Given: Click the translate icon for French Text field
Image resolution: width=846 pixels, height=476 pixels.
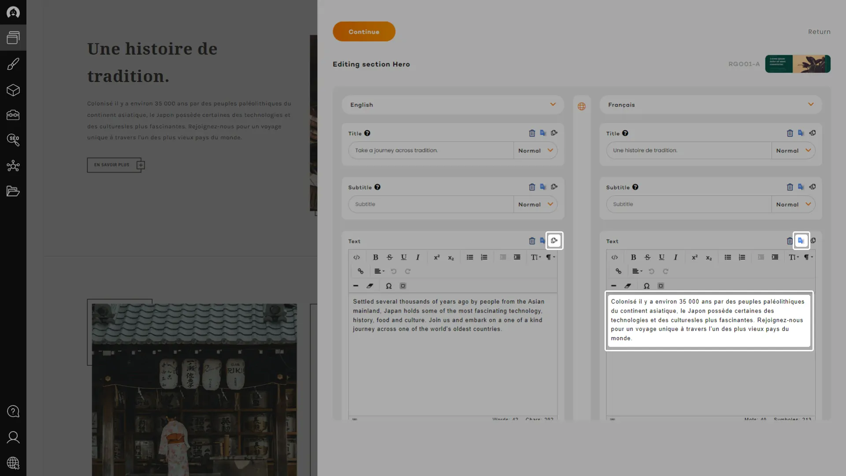Looking at the screenshot, I should [801, 241].
